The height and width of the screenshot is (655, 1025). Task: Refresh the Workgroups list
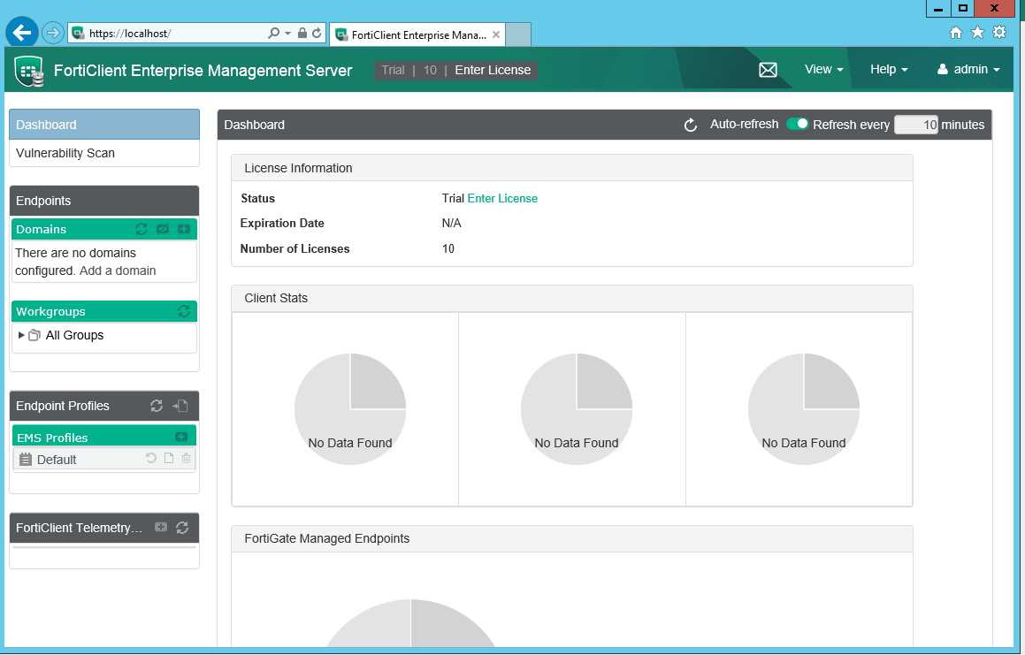[184, 311]
